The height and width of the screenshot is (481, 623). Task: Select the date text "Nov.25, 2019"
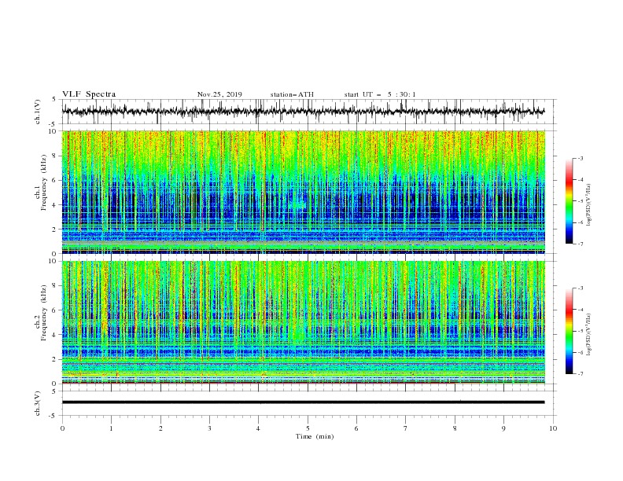[219, 94]
